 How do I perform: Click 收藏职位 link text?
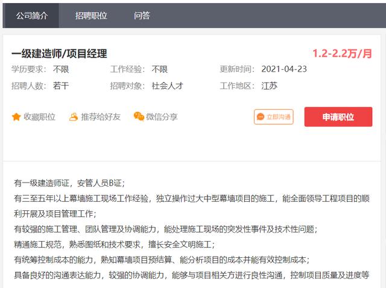click(39, 117)
